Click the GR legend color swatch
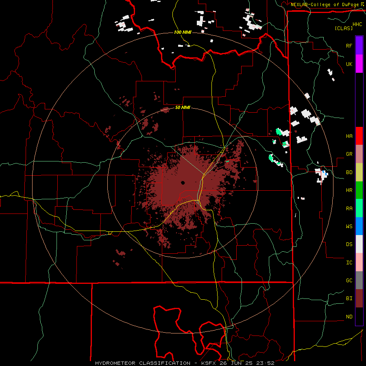This screenshot has height=366, width=366. 359,154
